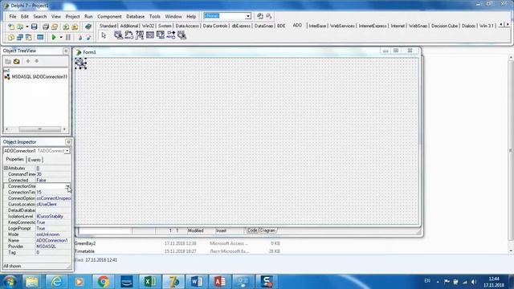Open the recent files dropdown arrow
514x289 pixels.
[x=27, y=26]
